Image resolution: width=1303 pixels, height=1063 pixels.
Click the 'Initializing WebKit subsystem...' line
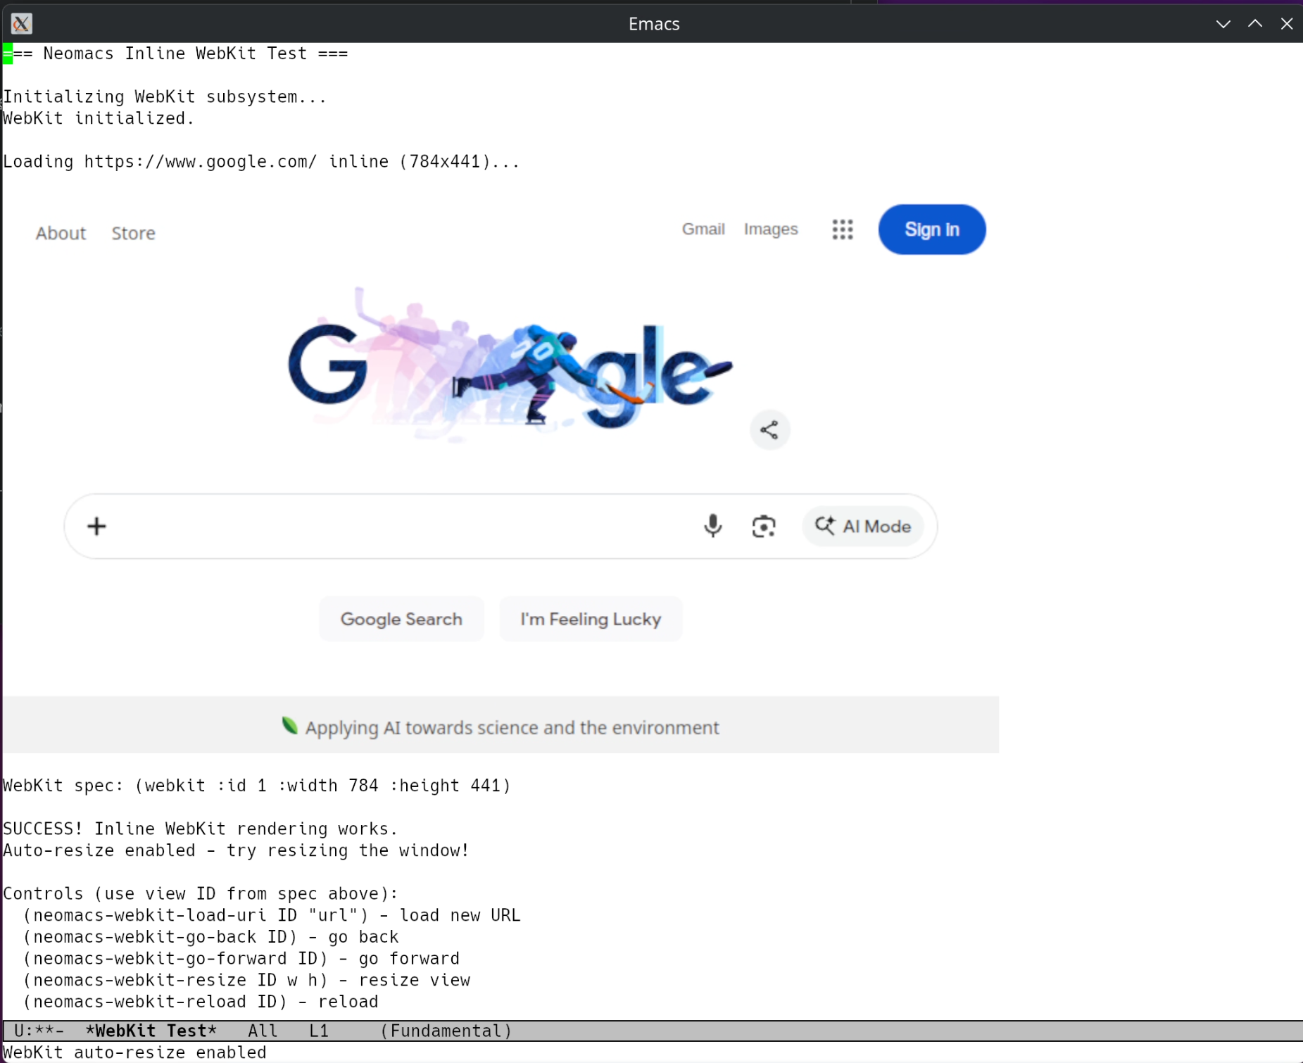[165, 96]
